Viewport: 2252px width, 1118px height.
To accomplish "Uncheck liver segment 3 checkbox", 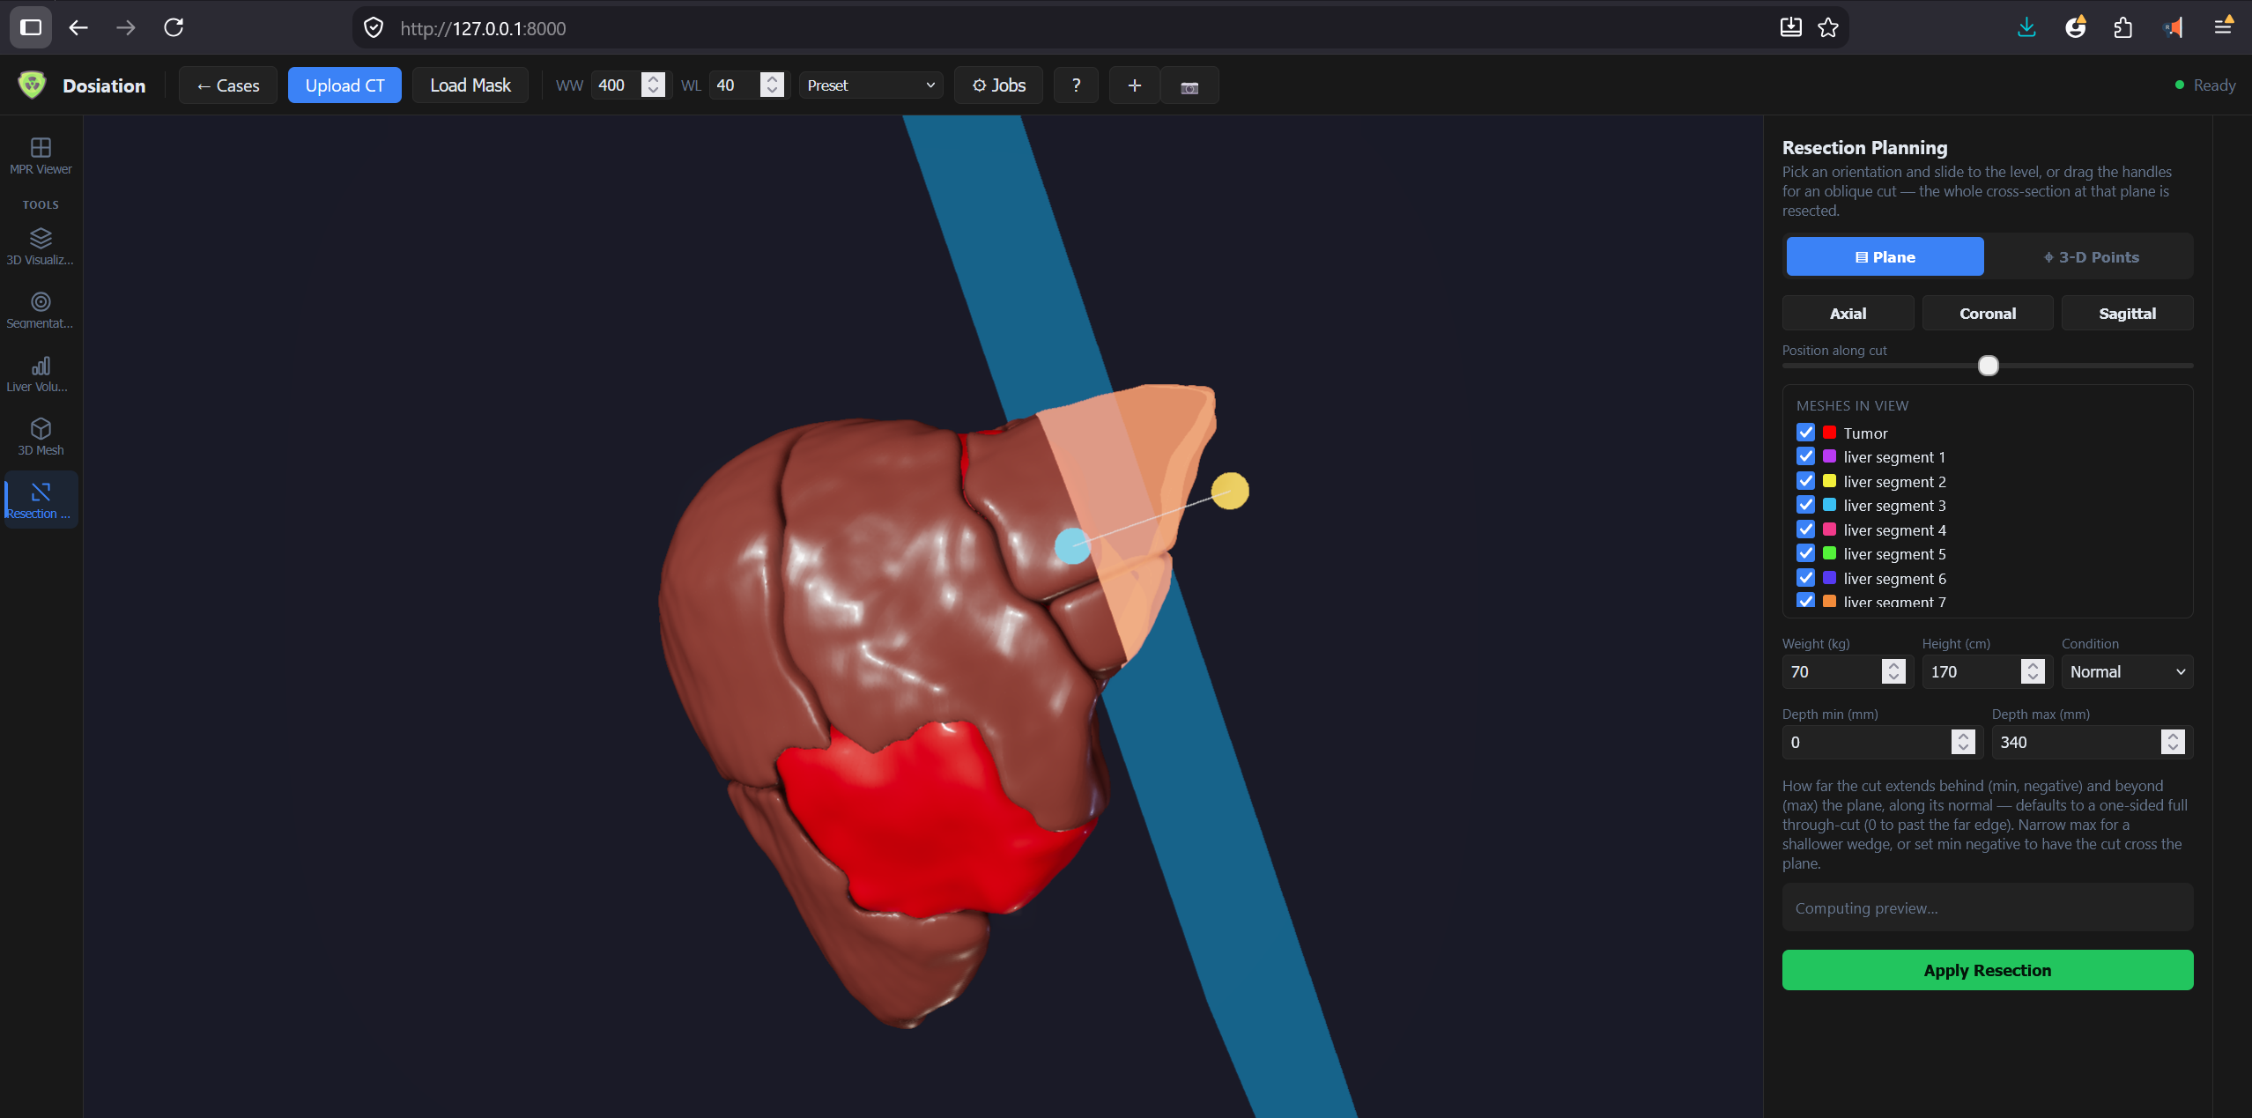I will (x=1805, y=505).
